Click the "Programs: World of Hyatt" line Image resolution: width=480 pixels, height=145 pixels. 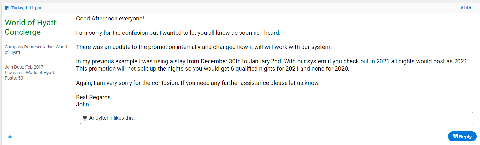29,72
